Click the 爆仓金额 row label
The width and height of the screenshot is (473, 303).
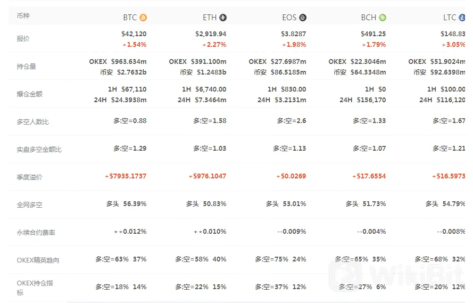(x=30, y=94)
